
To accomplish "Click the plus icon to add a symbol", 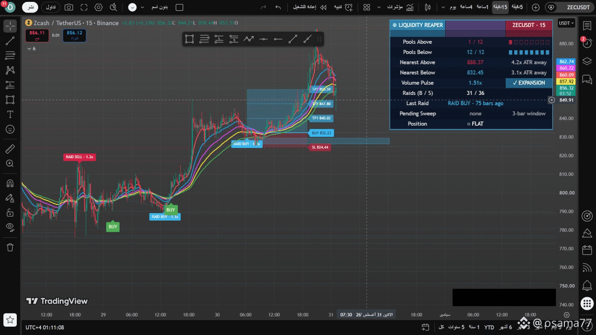I will (535, 7).
